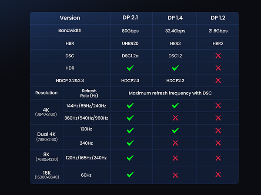261x195 pixels.
Task: Click the DP 1.4 check for Dual 4K 120Hz
Action: (x=175, y=130)
